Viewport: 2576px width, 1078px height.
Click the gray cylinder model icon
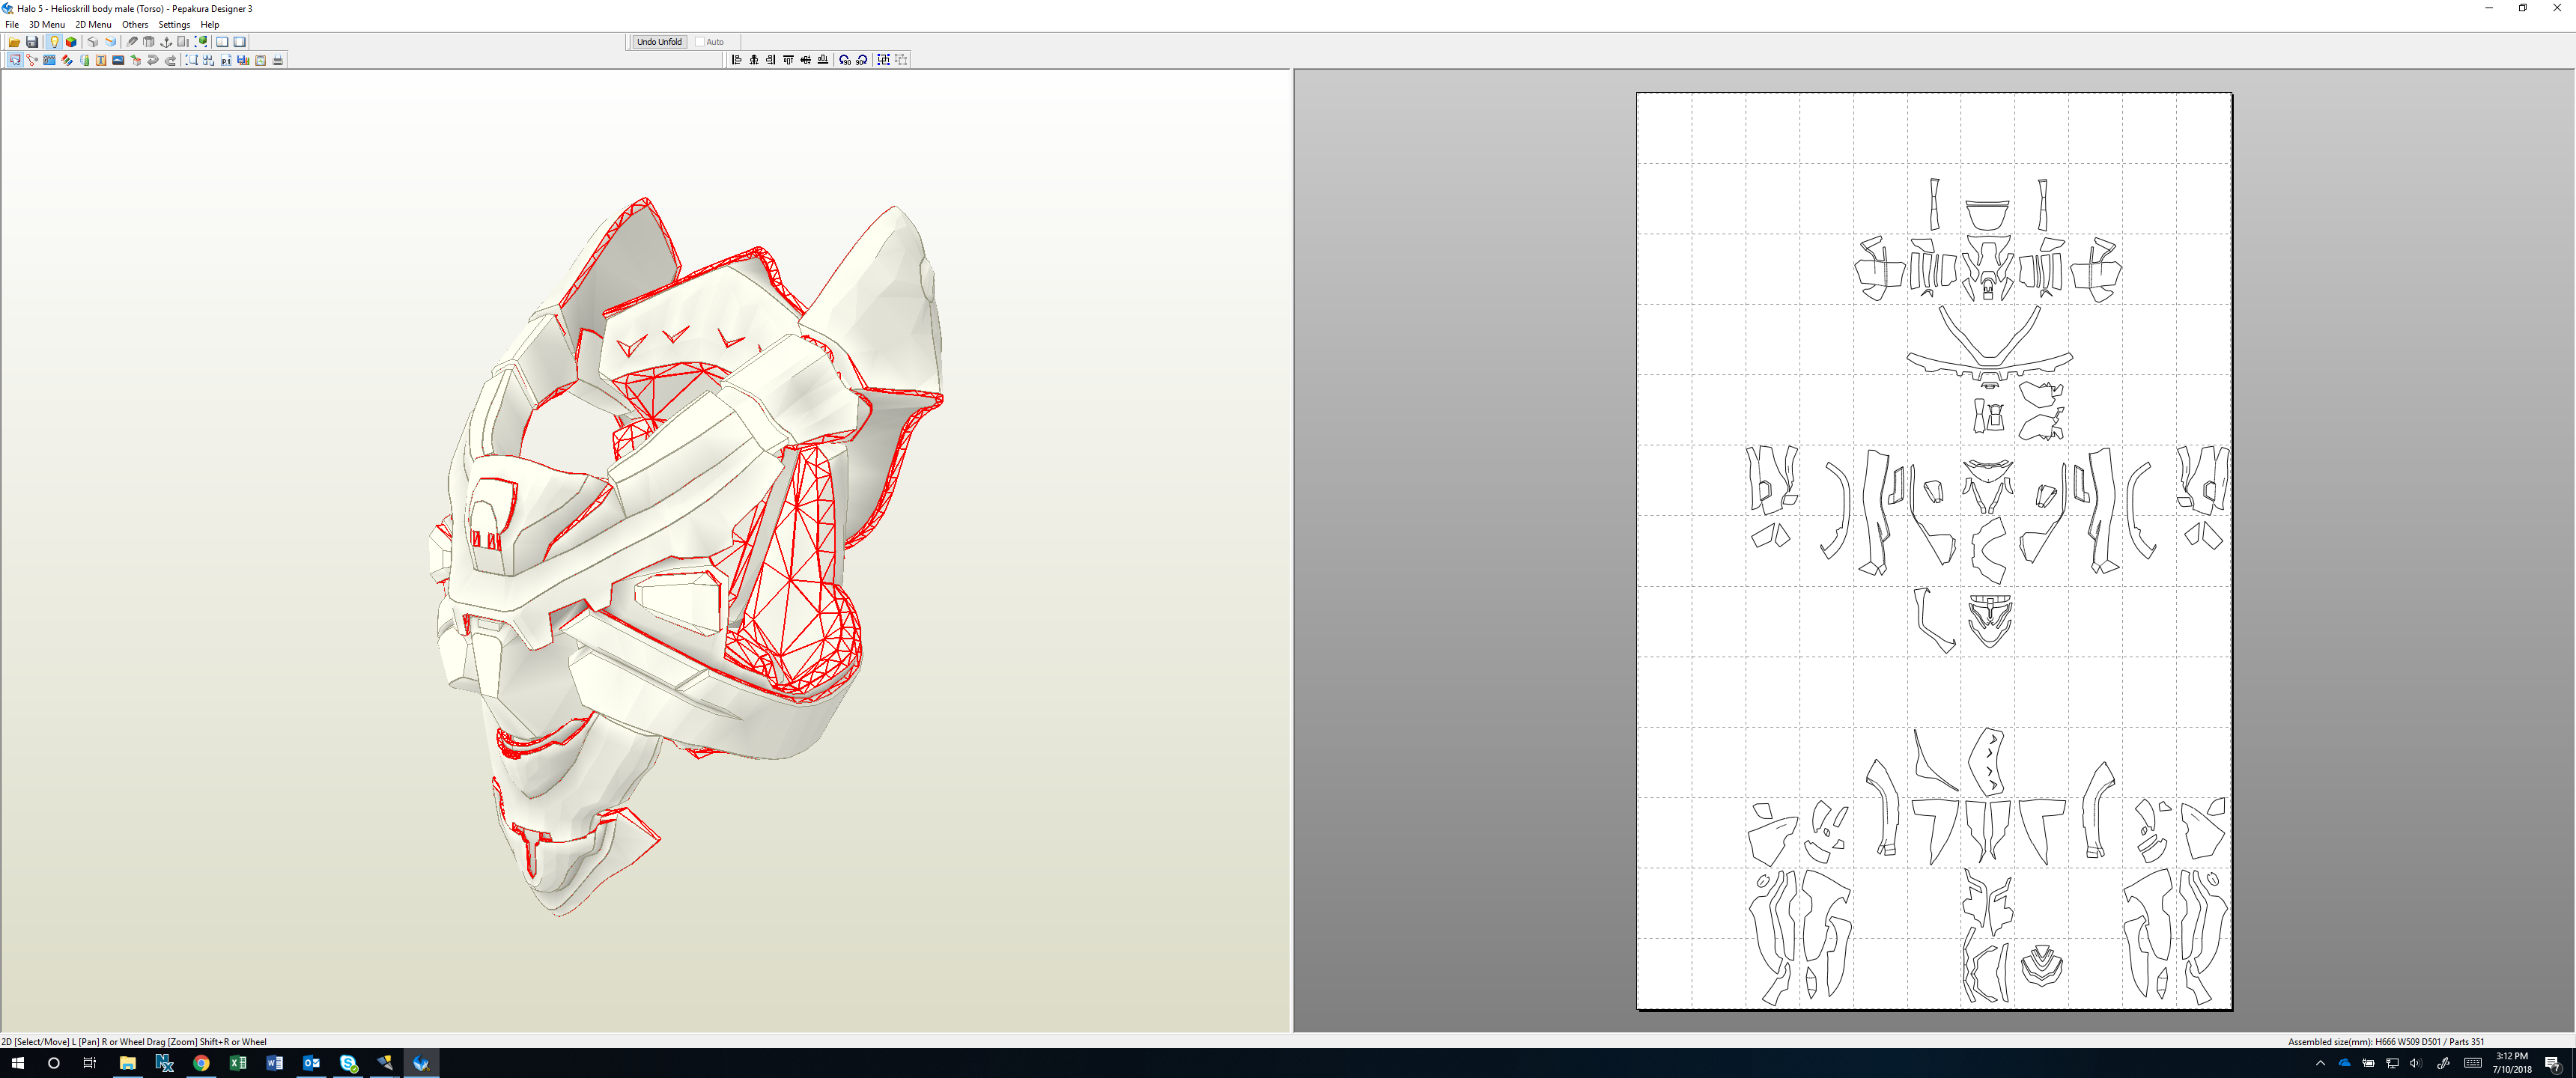point(149,42)
